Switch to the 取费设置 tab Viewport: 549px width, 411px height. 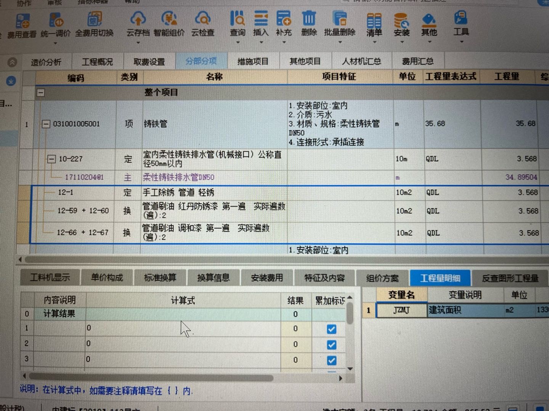[149, 62]
